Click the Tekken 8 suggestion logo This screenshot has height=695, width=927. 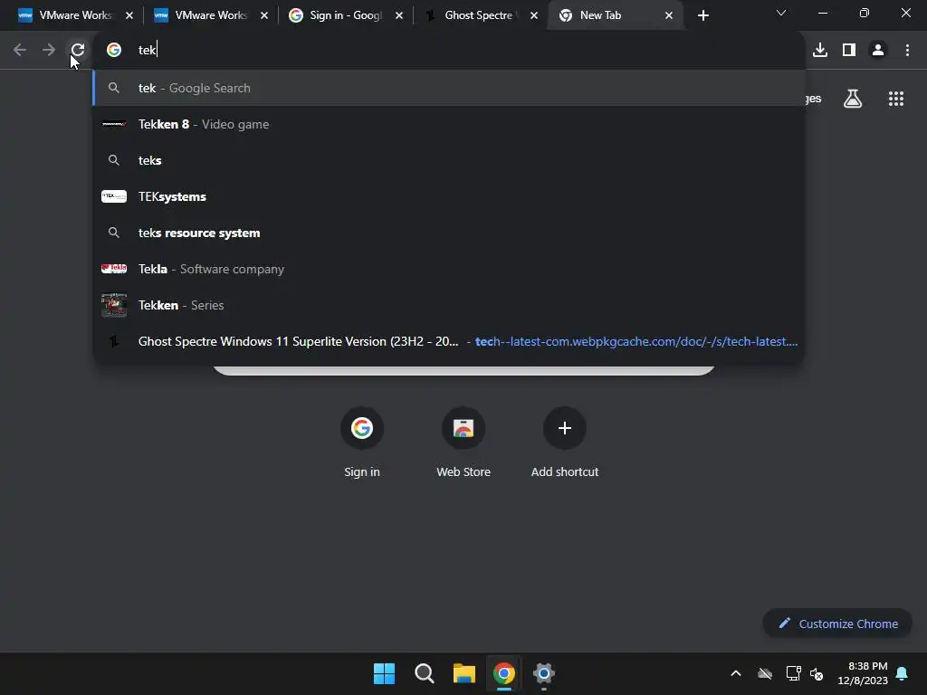coord(114,124)
